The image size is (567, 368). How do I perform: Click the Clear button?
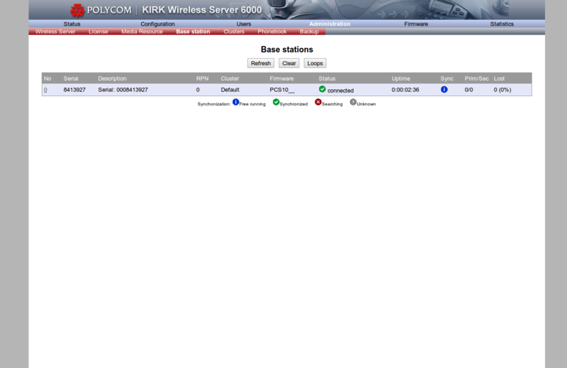pos(289,63)
